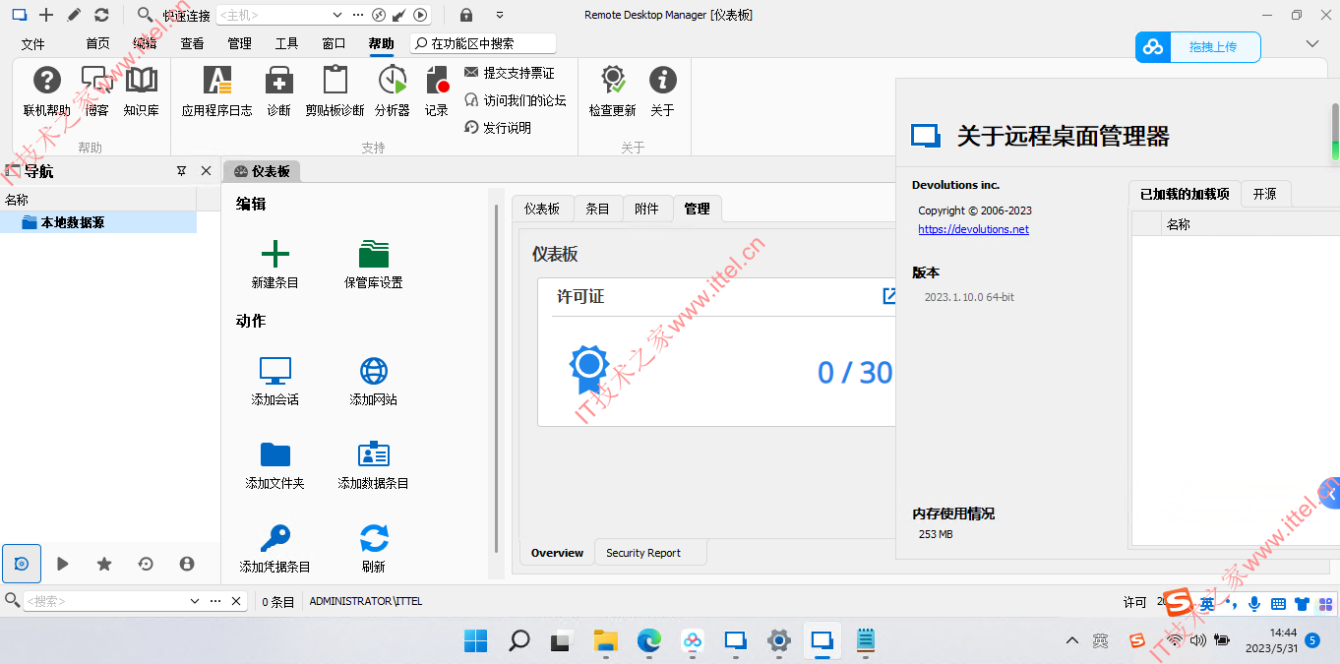Screen dimensions: 1340x664
Task: Click the edit icon on 许可证 card
Action: coord(889,295)
